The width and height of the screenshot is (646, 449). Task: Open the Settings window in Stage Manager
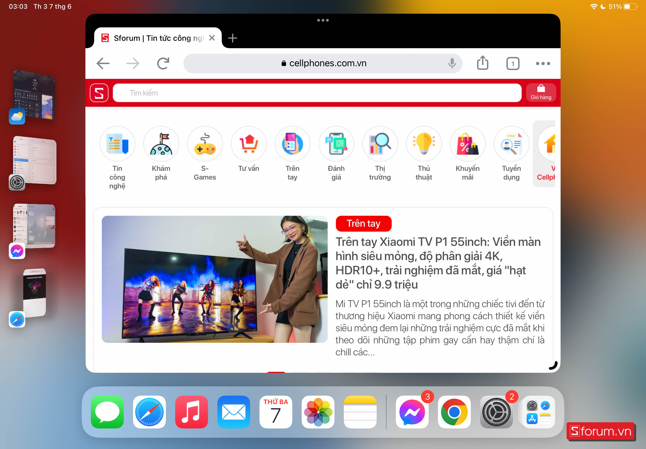point(35,160)
